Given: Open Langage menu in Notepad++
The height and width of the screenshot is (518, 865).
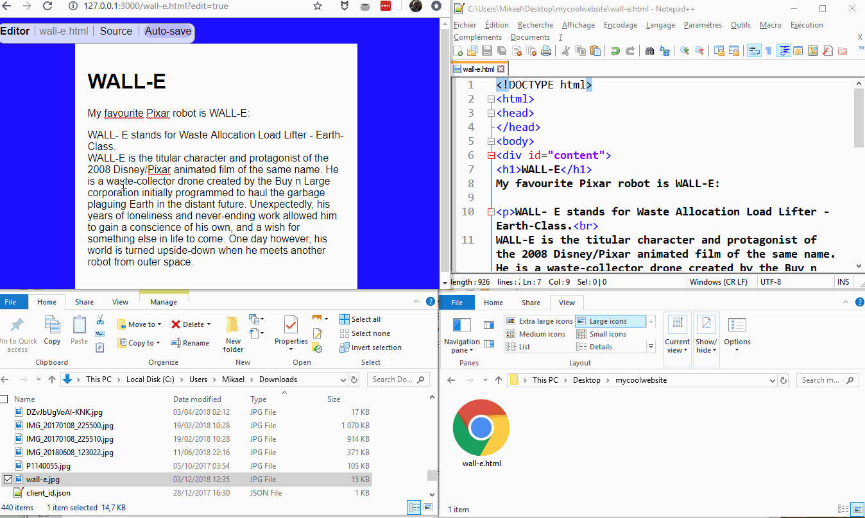Looking at the screenshot, I should click(660, 25).
